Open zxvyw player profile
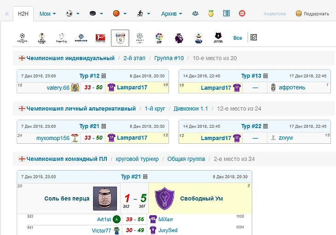 pos(286,138)
